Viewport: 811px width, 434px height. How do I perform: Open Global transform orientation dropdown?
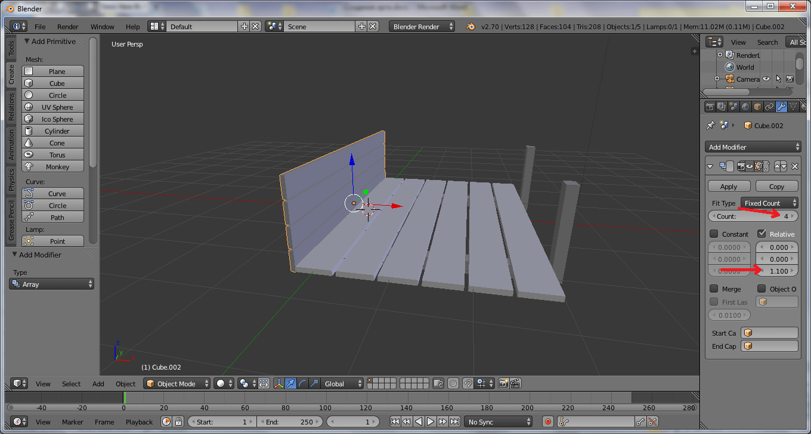[x=343, y=383]
